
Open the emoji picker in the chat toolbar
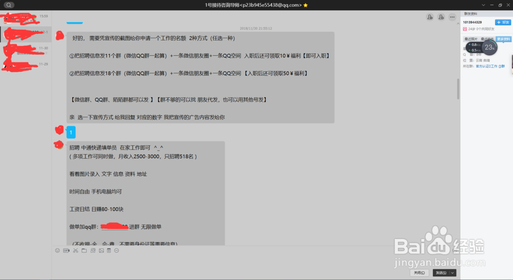[x=57, y=251]
